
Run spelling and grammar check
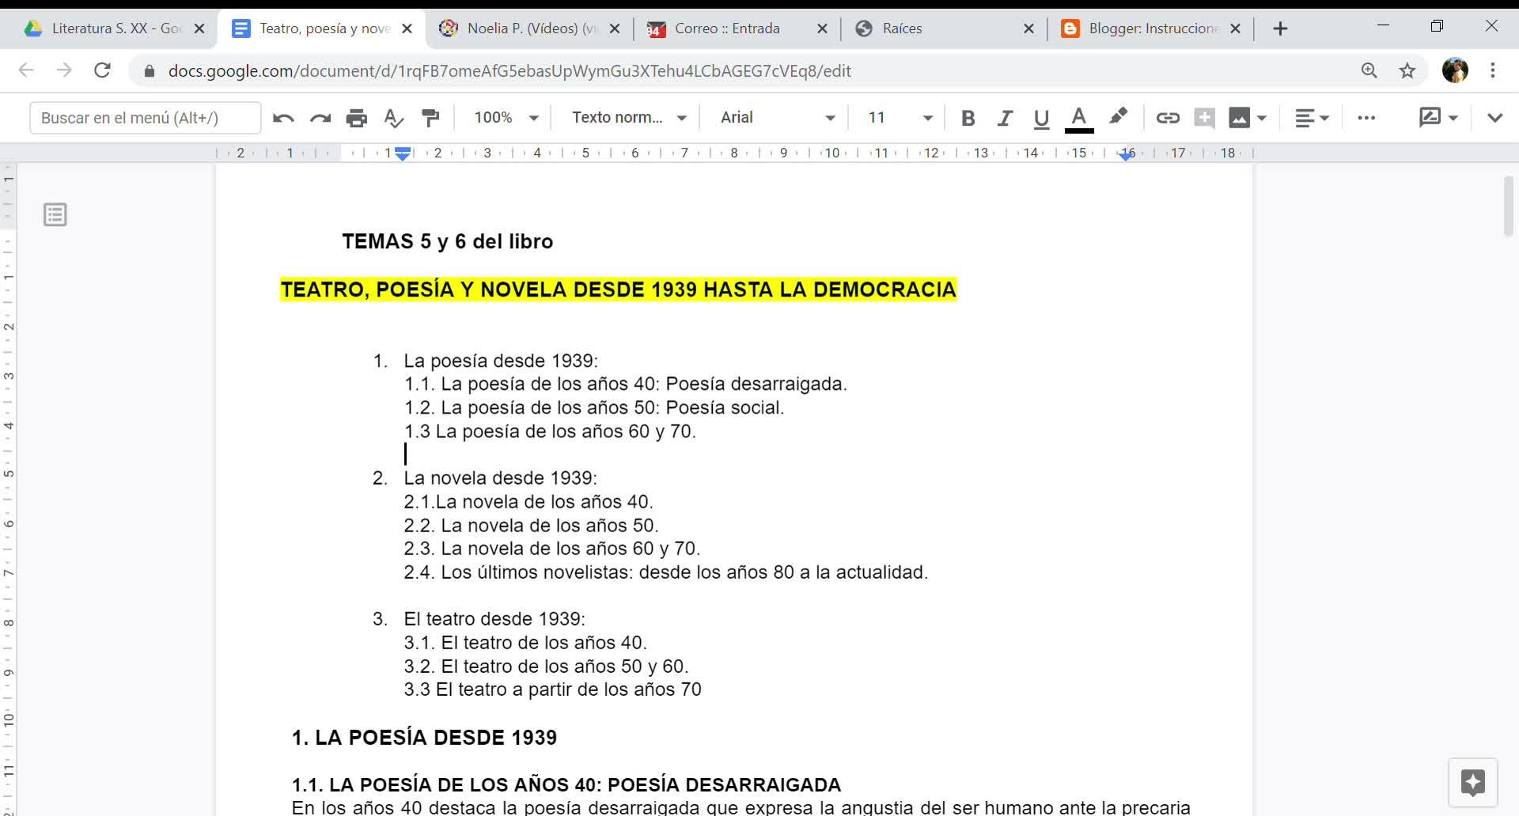coord(393,118)
